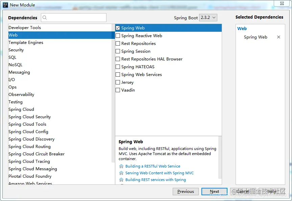This screenshot has height=201, width=292.
Task: Select Spring Web in Selected Dependencies panel
Action: (255, 37)
